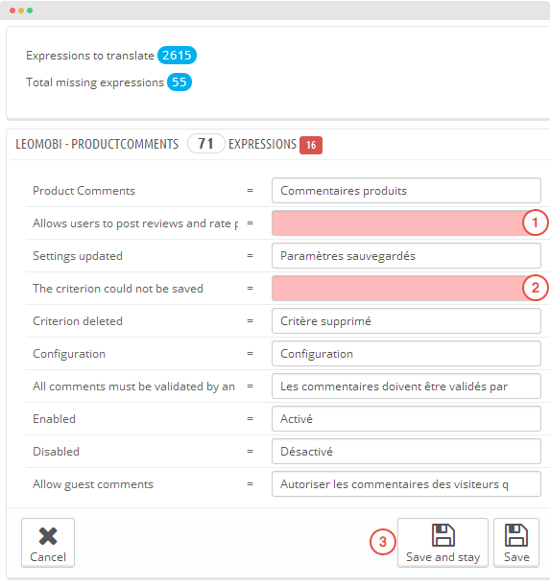550x586 pixels.
Task: Click the Cancel X icon
Action: point(48,536)
